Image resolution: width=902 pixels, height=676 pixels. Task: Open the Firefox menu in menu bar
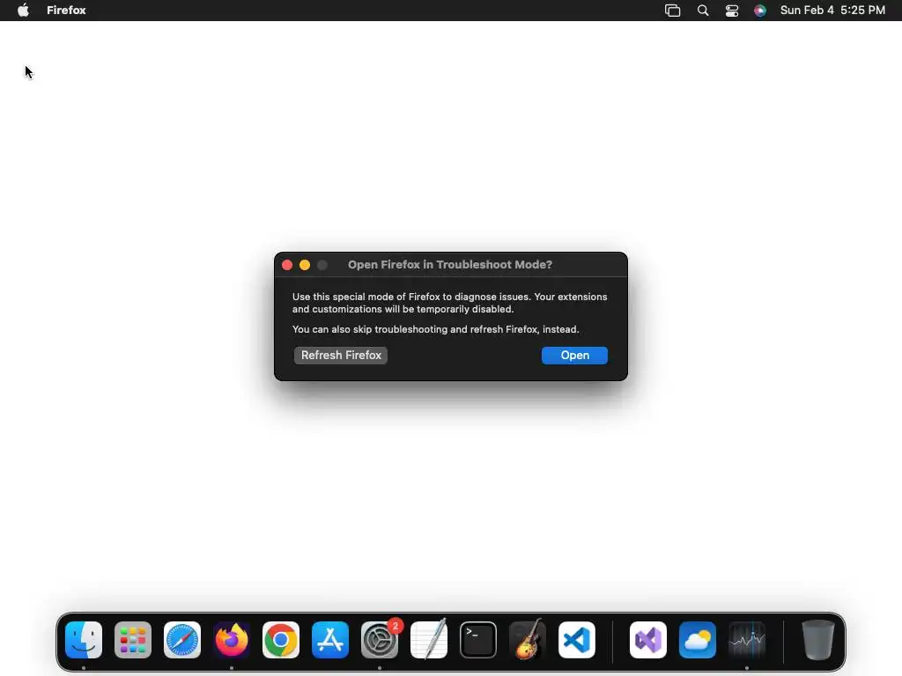click(66, 11)
